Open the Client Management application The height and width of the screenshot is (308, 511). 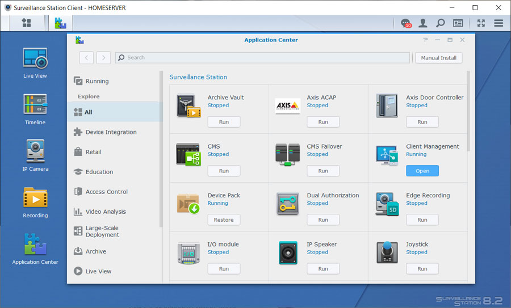(x=422, y=171)
